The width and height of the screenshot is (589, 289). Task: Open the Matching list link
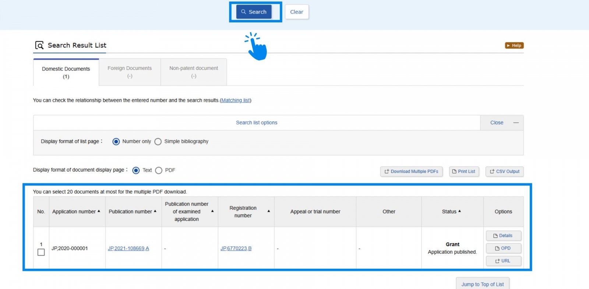click(235, 101)
